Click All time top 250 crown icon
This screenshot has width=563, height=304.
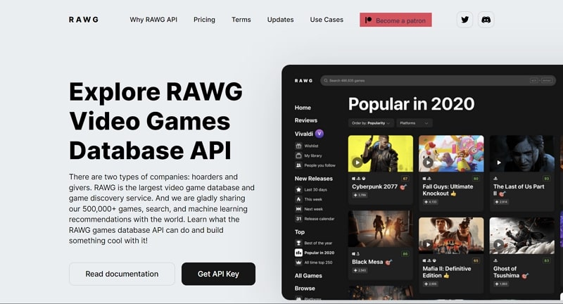point(298,262)
